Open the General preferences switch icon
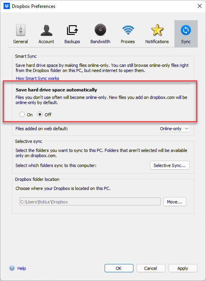 click(x=21, y=30)
